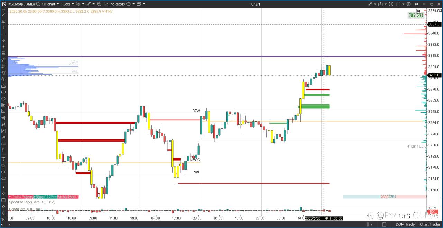The width and height of the screenshot is (443, 228).
Task: Switch to the Chart Trader tab
Action: point(430,224)
